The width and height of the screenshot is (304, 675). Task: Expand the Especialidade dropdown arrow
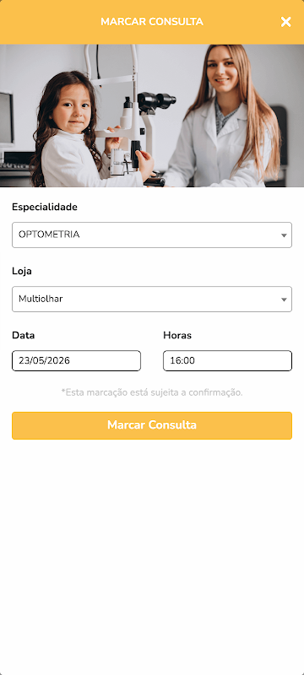click(x=284, y=235)
